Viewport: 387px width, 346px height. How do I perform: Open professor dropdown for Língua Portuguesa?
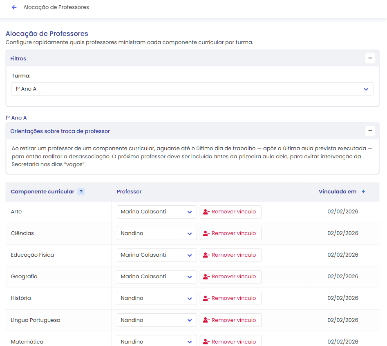[x=157, y=320]
